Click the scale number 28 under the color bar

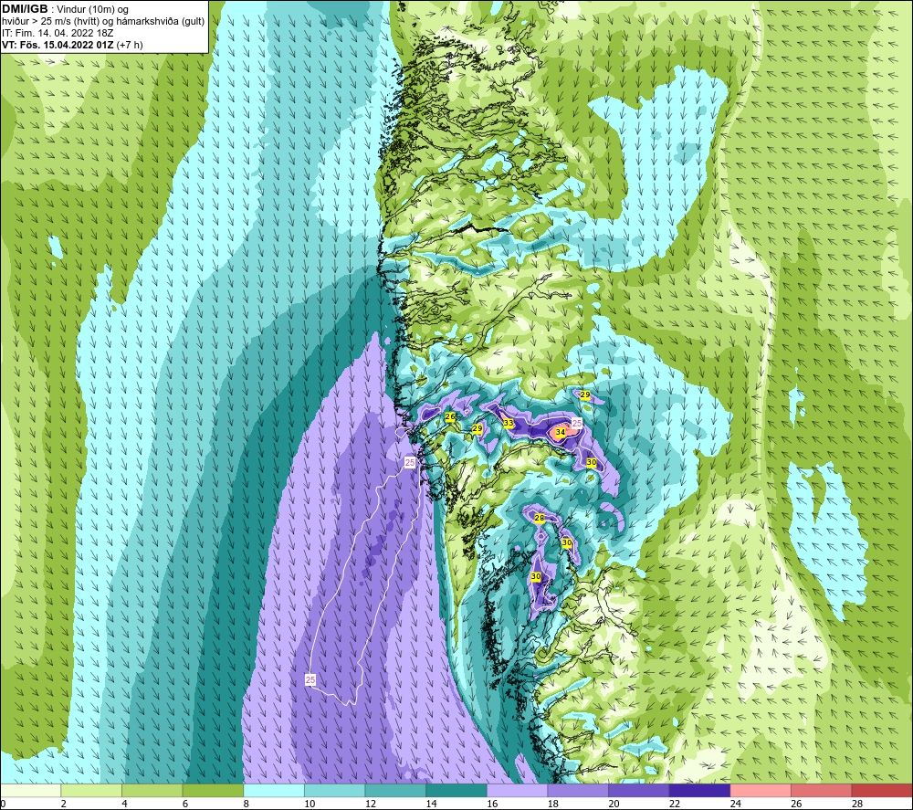(857, 804)
